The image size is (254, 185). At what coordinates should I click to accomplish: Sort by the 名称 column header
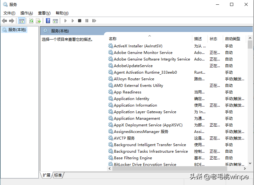[150, 39]
